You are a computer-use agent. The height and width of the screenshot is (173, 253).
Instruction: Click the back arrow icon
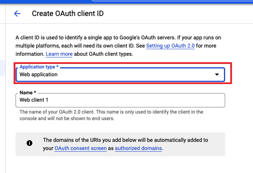click(x=17, y=14)
